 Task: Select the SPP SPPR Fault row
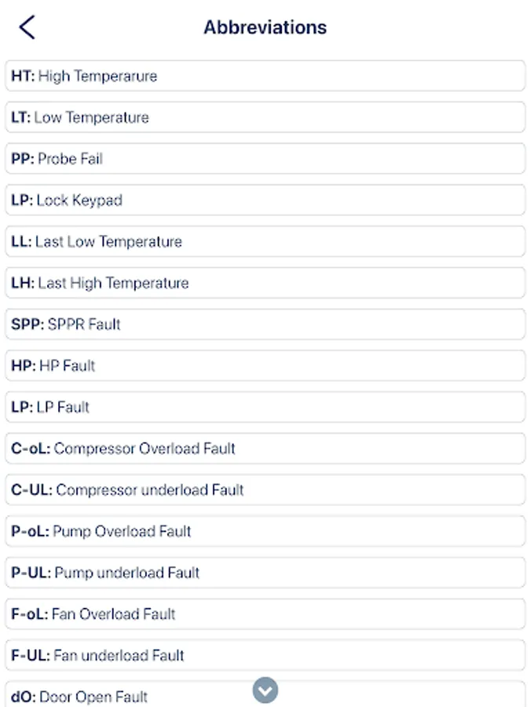265,324
